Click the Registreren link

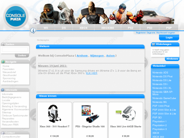tap(141, 33)
